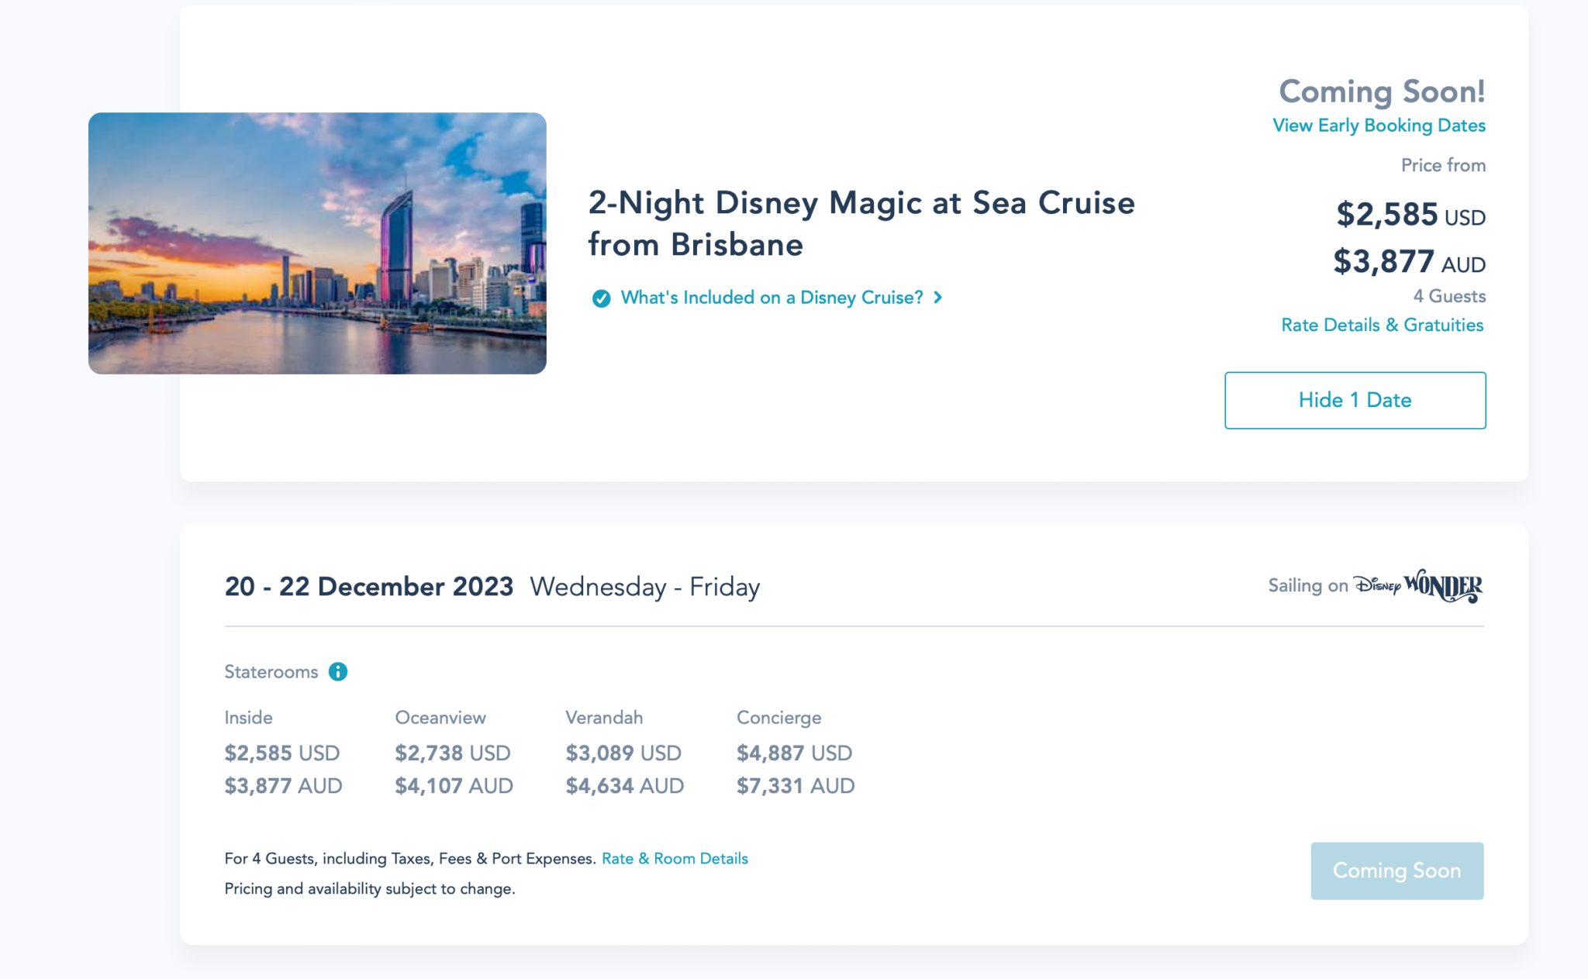Select the Inside stateroom price
Screen dimensions: 1588x979
[282, 753]
